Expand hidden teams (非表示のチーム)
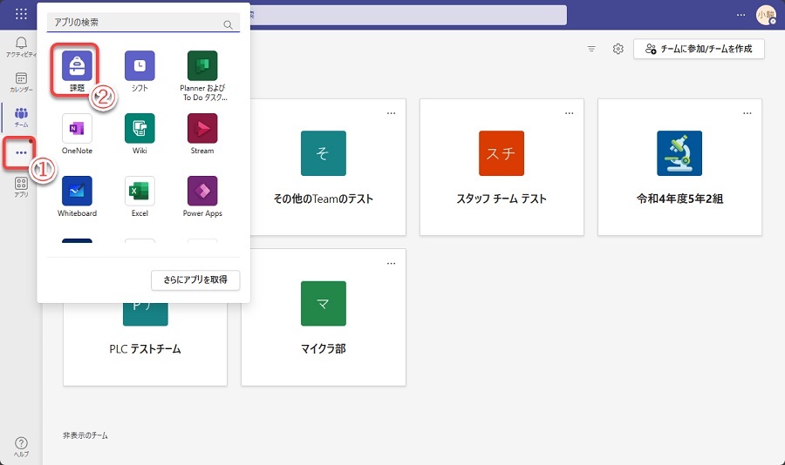The width and height of the screenshot is (785, 465). click(x=85, y=435)
